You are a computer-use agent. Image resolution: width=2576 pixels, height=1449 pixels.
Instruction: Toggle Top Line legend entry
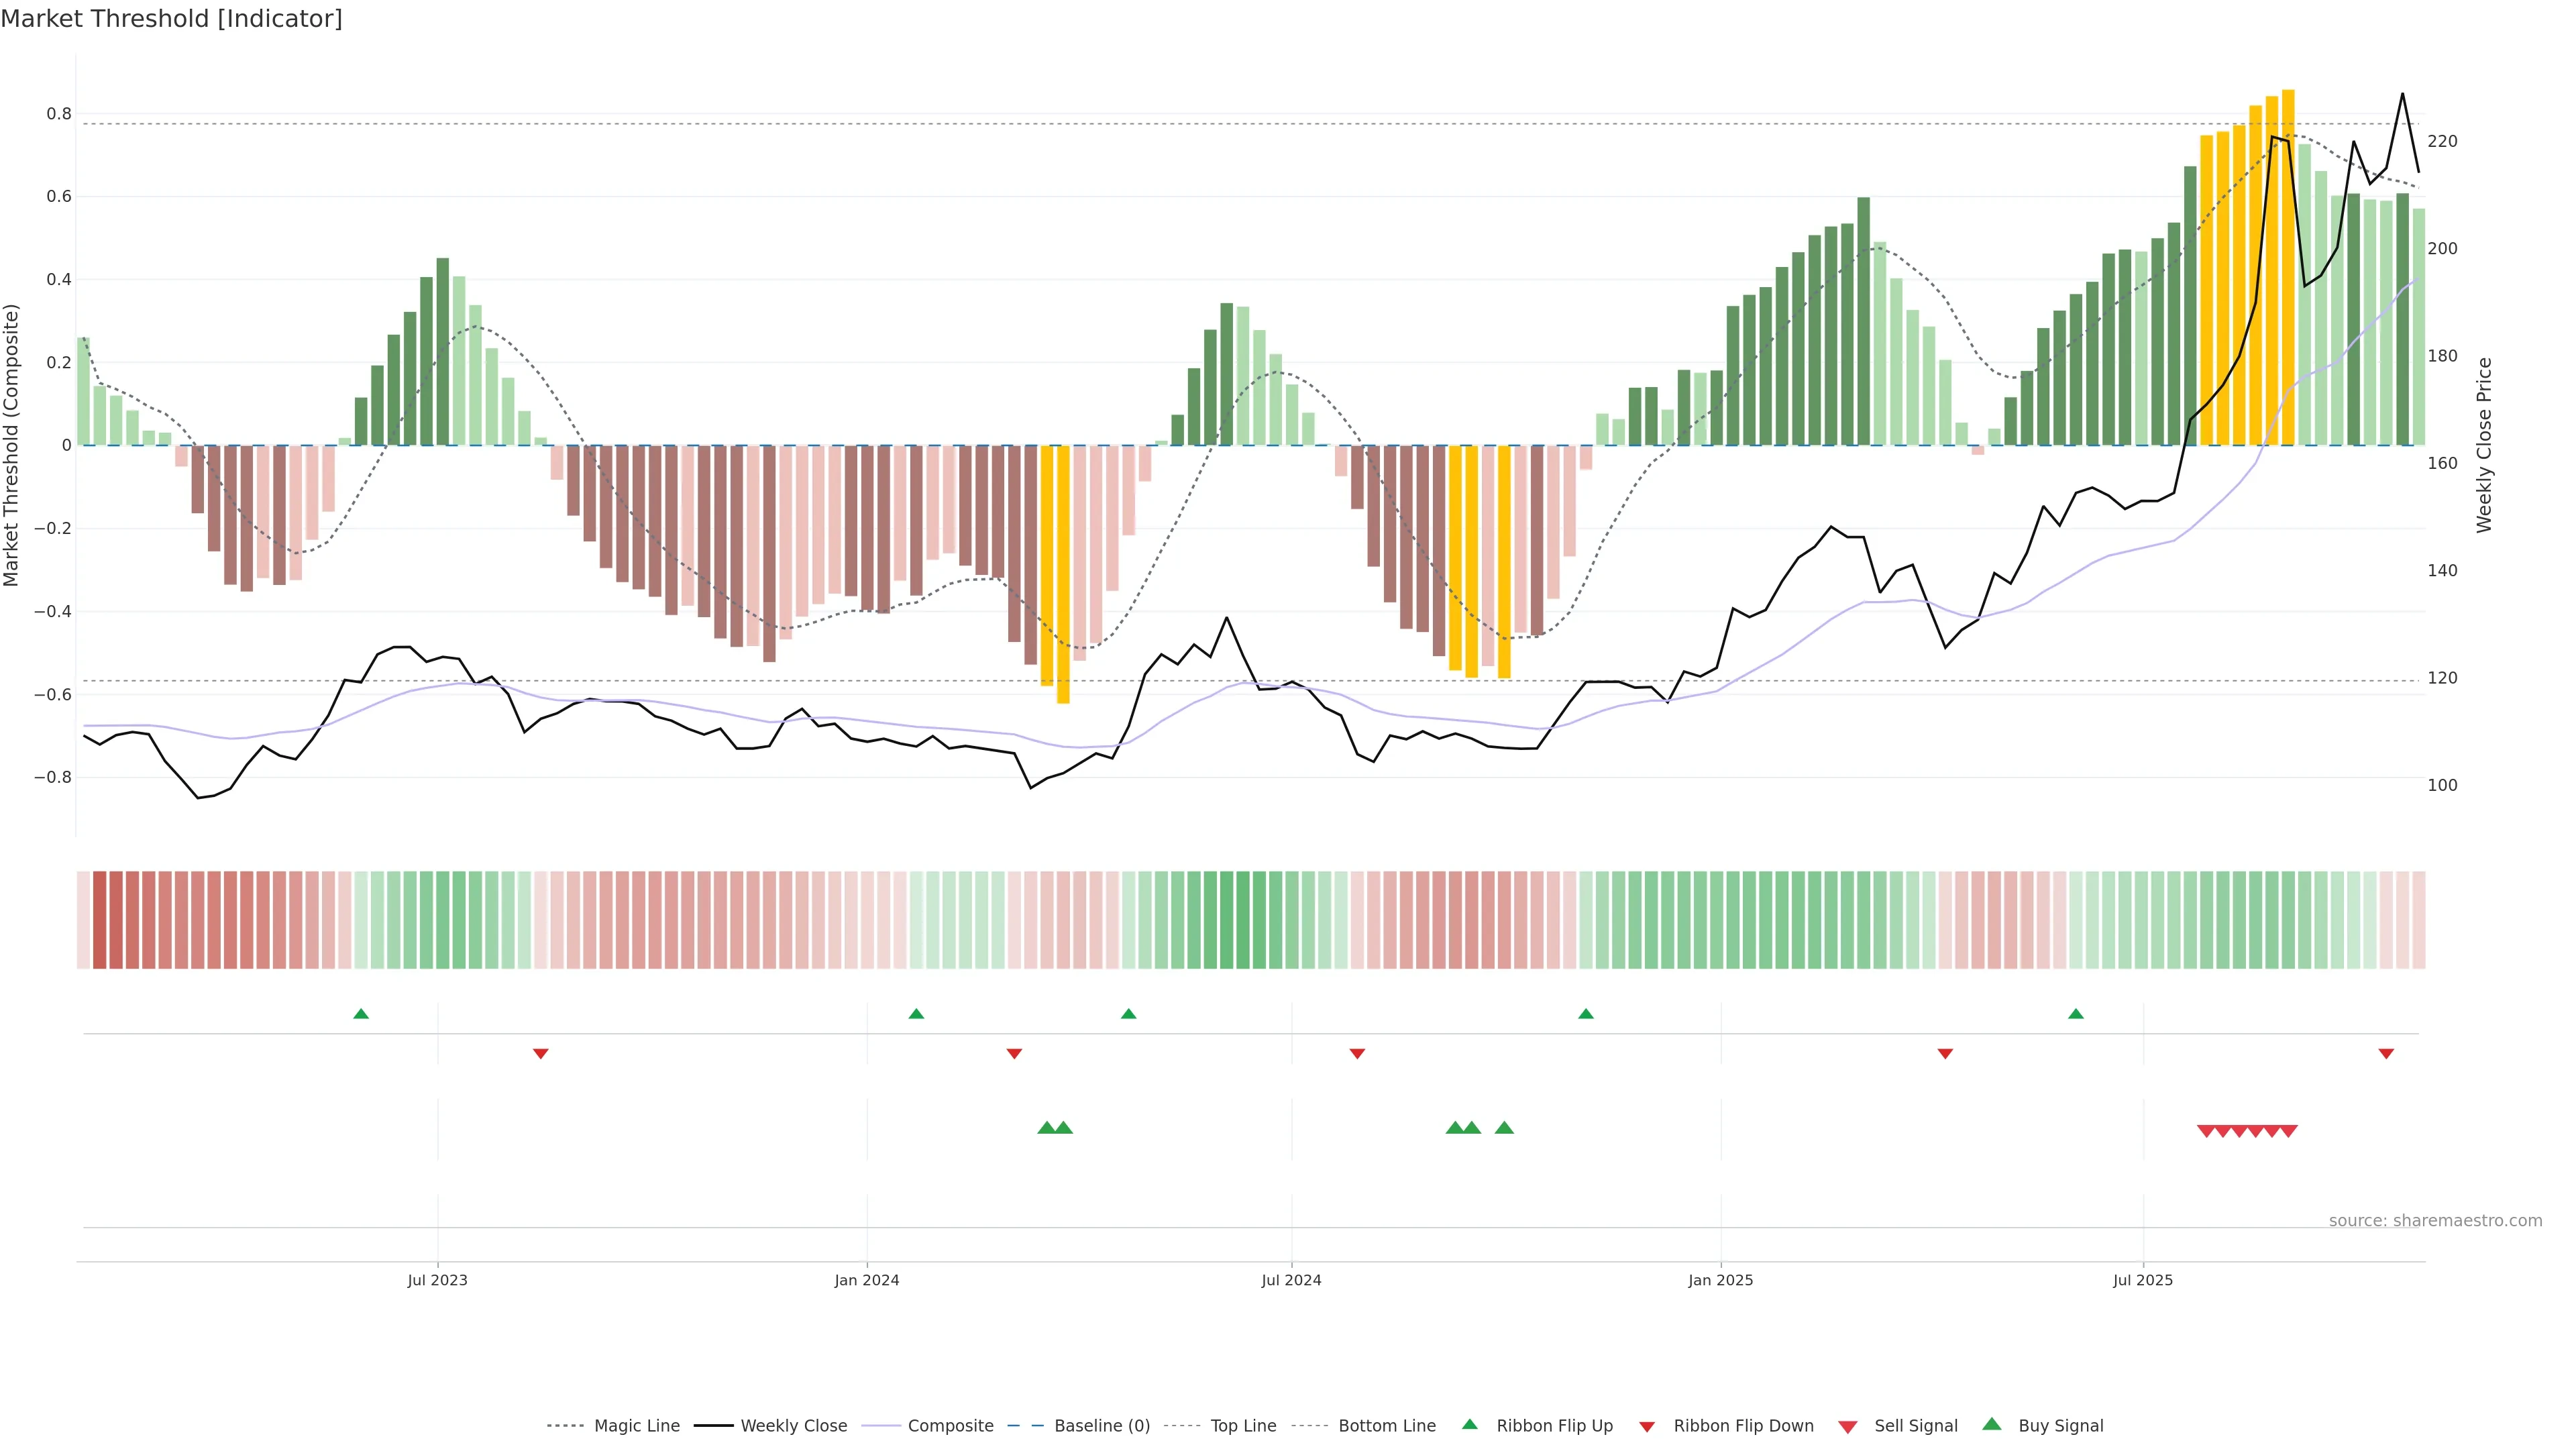tap(1243, 1426)
